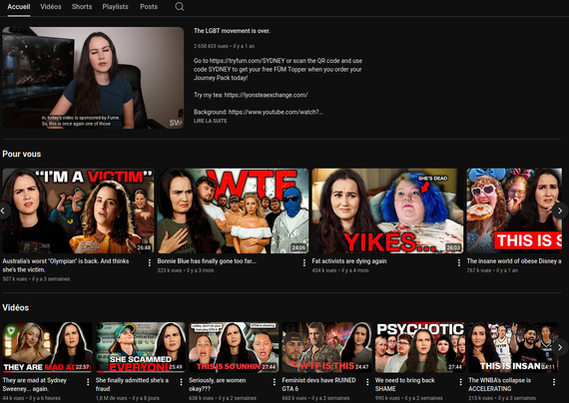This screenshot has height=403, width=569.
Task: Click the Pour vous section heading
Action: click(x=21, y=154)
